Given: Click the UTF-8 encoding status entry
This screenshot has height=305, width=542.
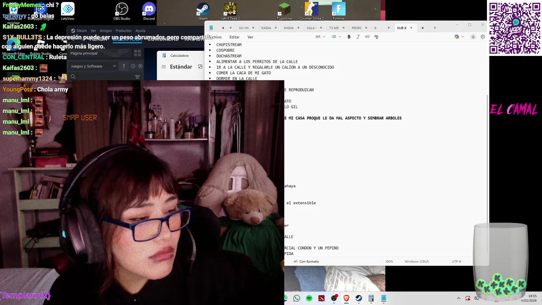Looking at the screenshot, I should pyautogui.click(x=456, y=261).
